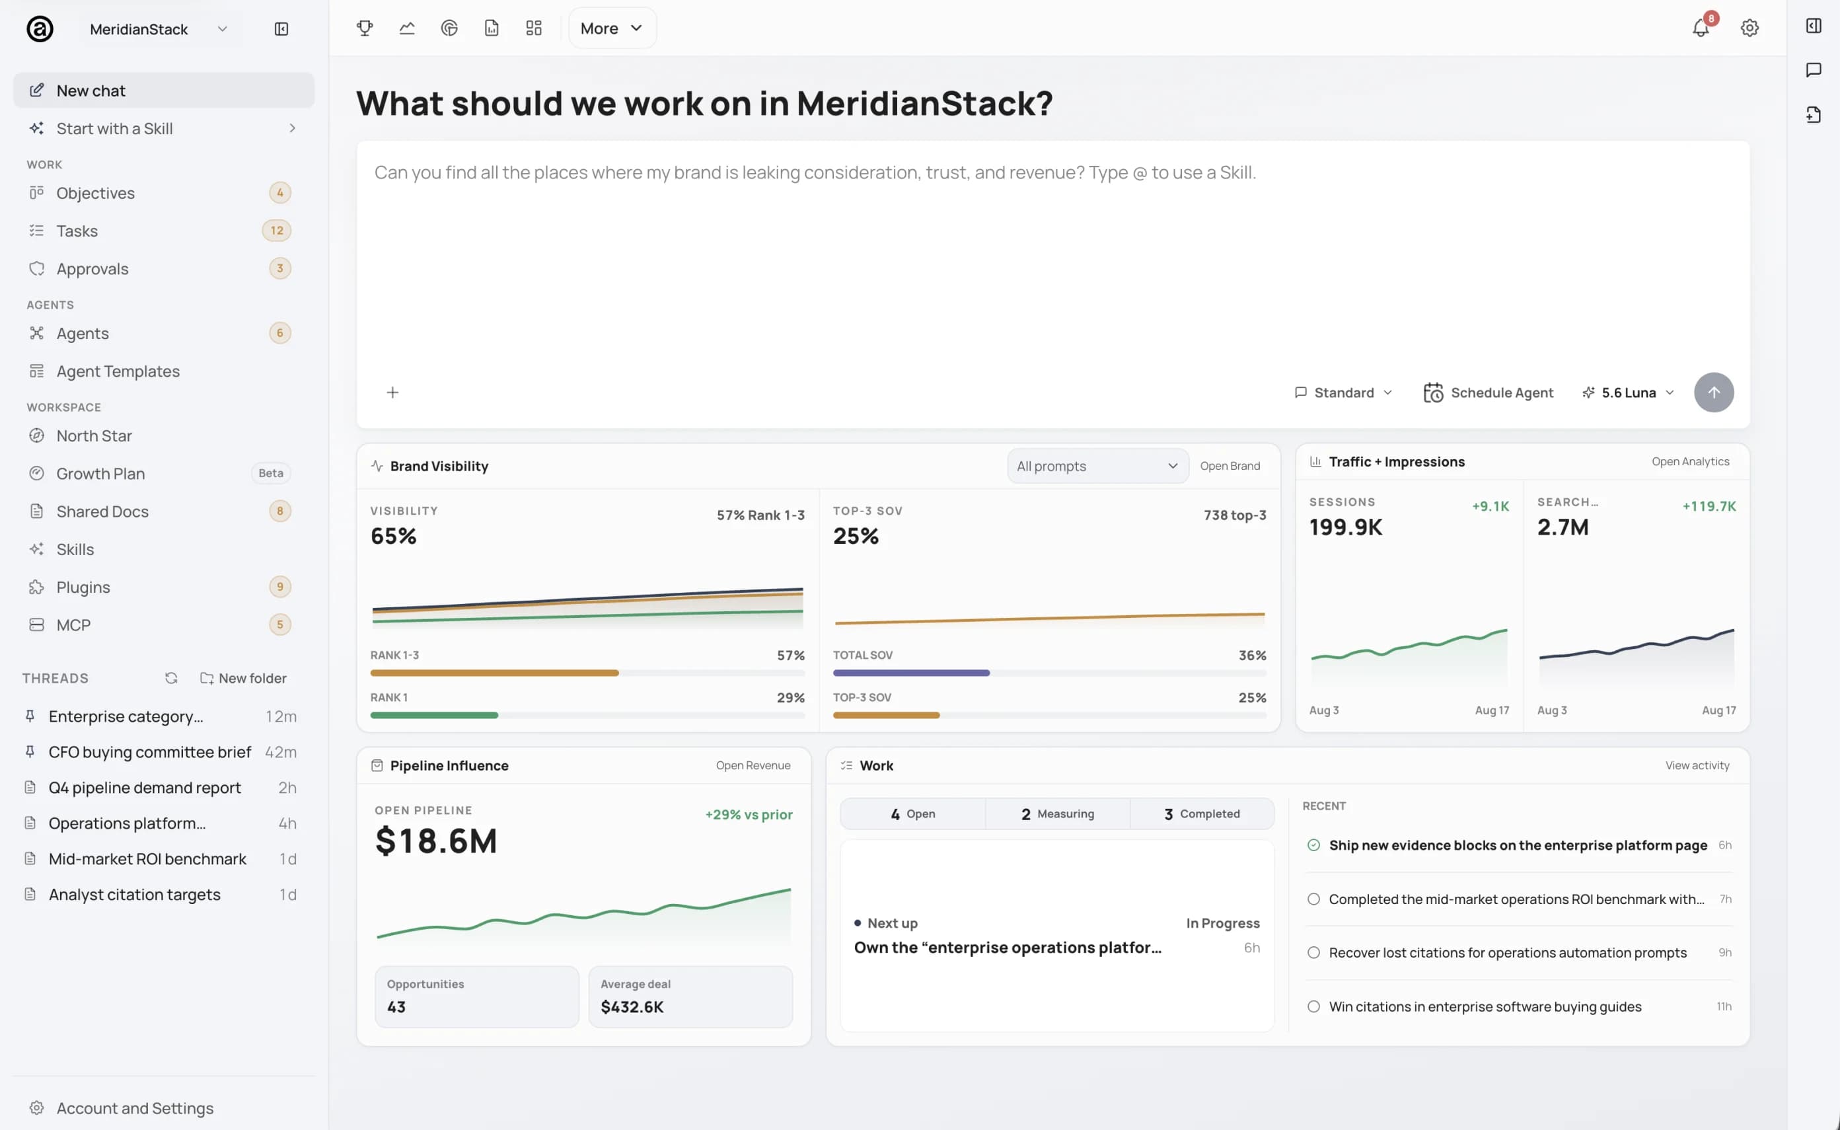
Task: Toggle status circle for Ship new evidence blocks
Action: [1313, 845]
